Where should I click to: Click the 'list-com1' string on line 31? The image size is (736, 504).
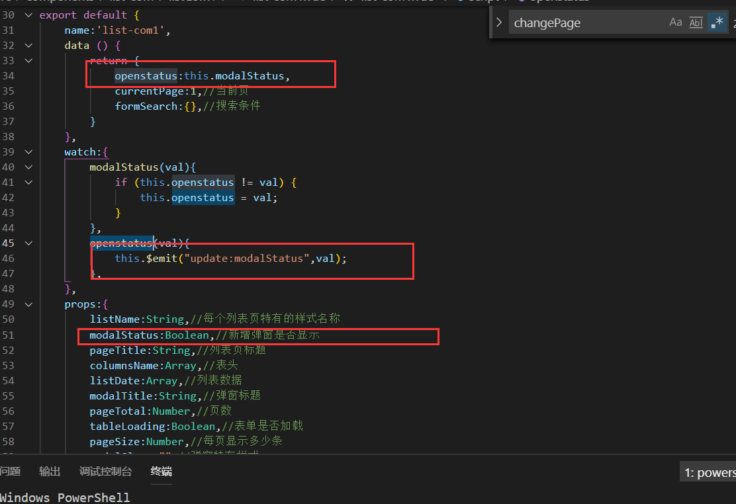click(x=130, y=30)
